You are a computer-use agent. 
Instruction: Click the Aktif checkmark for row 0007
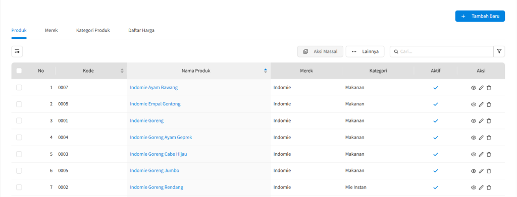(x=436, y=88)
